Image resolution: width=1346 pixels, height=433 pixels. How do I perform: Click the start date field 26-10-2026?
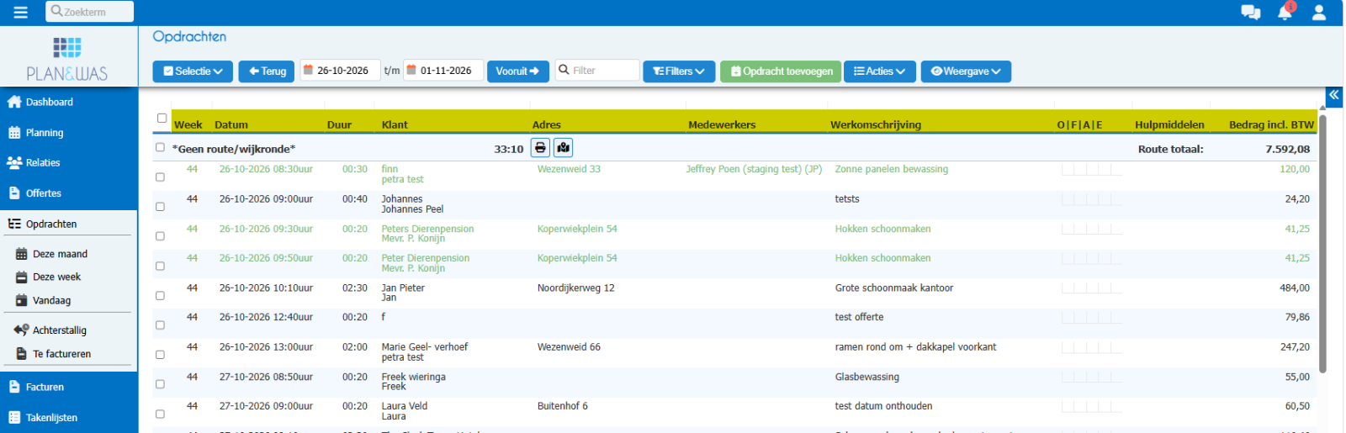coord(340,71)
